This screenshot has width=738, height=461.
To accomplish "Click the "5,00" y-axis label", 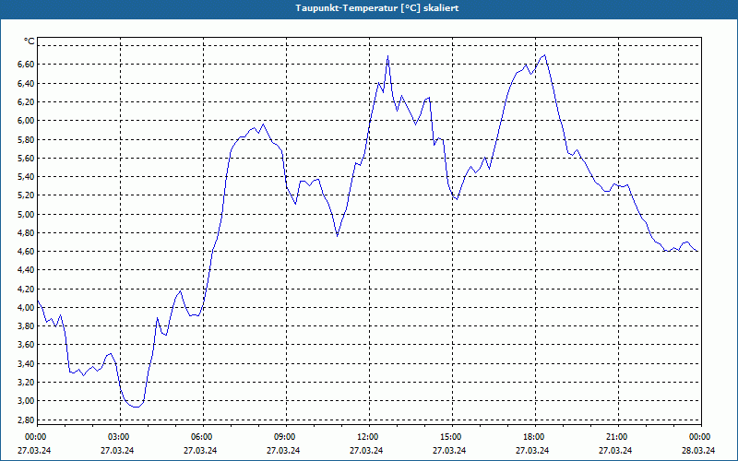I will (x=27, y=214).
